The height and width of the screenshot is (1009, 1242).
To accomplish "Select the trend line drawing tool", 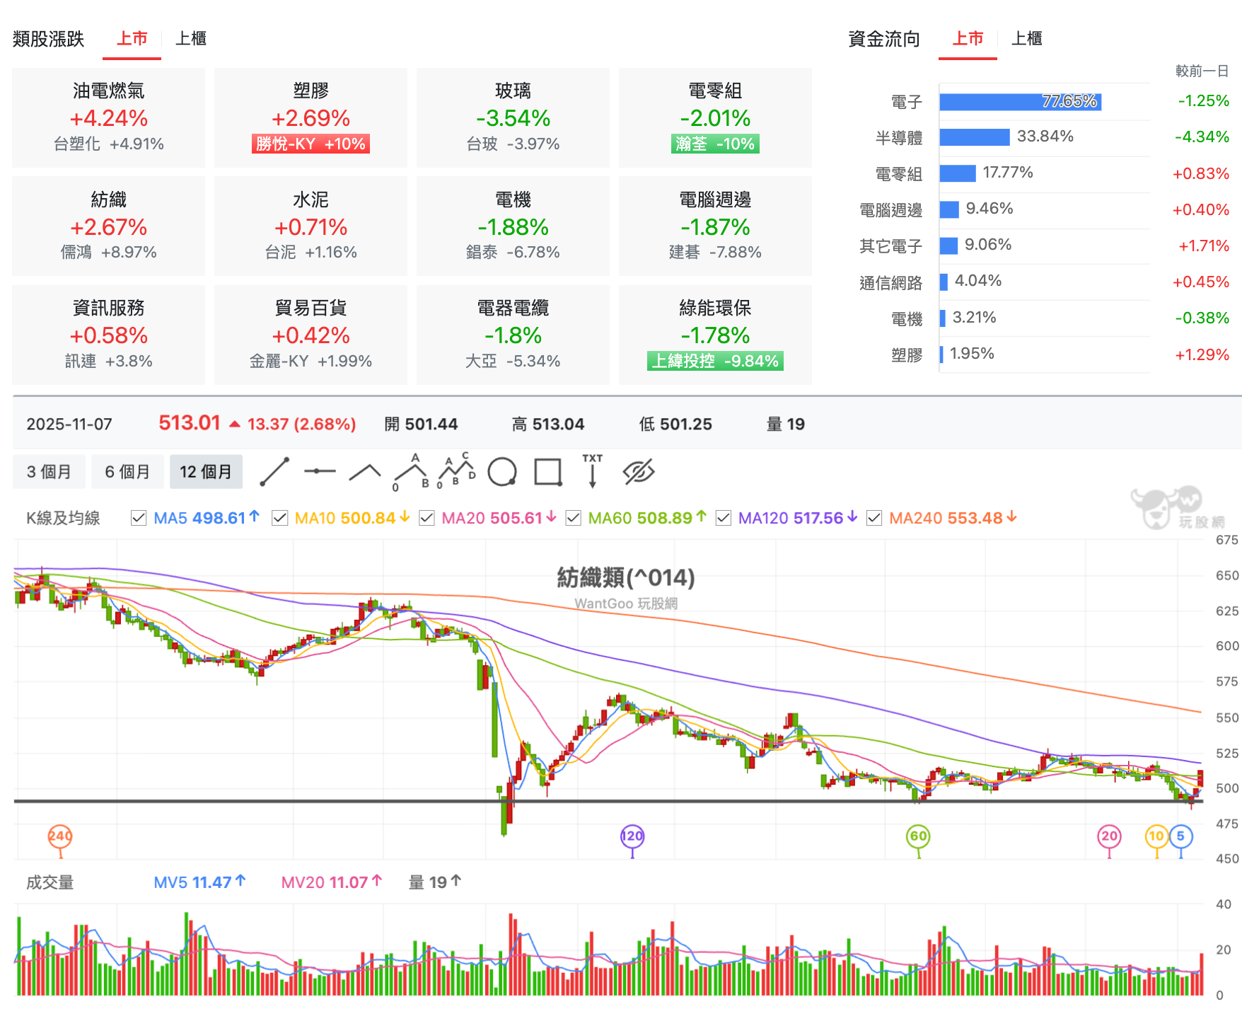I will (274, 472).
